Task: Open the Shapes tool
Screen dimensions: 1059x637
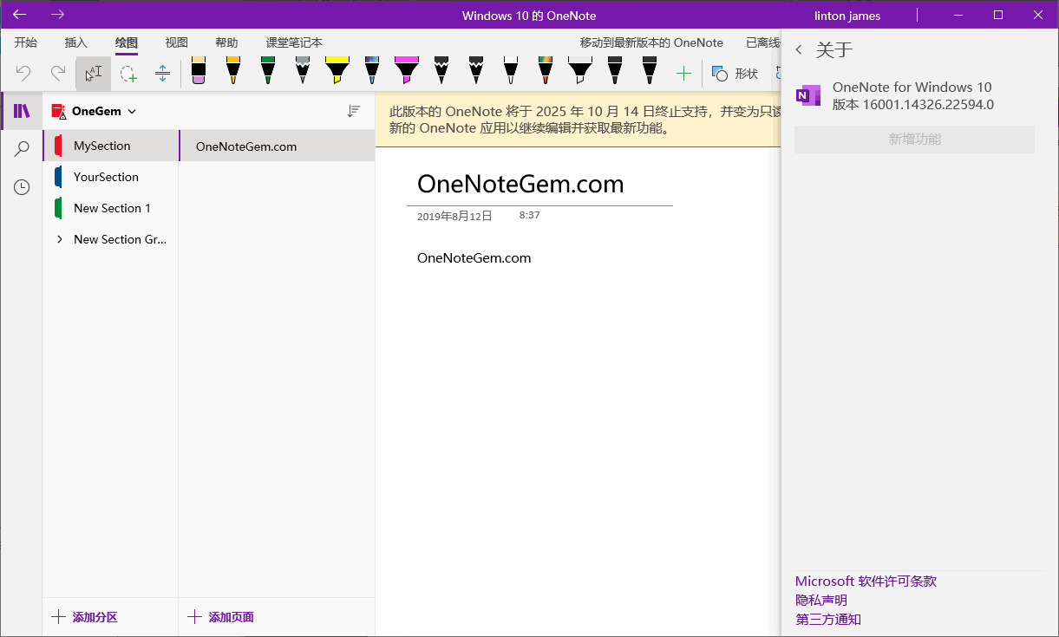Action: (735, 73)
